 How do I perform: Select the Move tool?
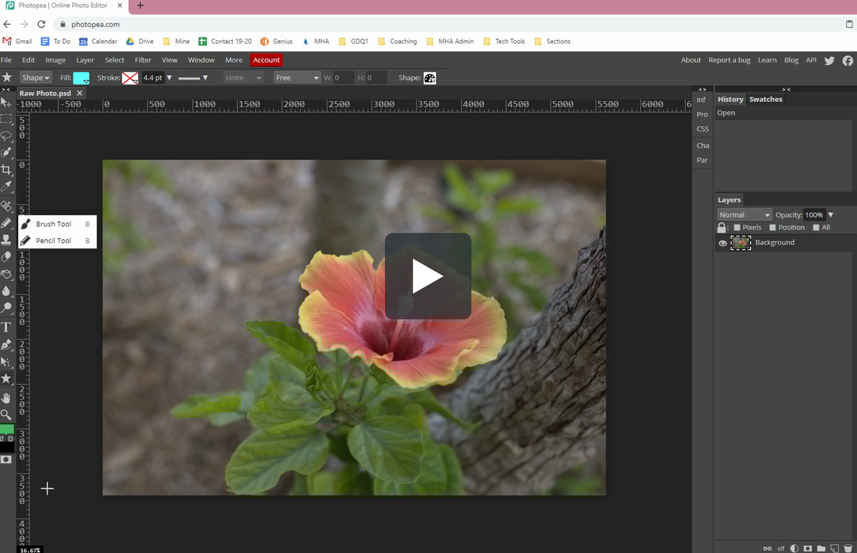pyautogui.click(x=7, y=103)
